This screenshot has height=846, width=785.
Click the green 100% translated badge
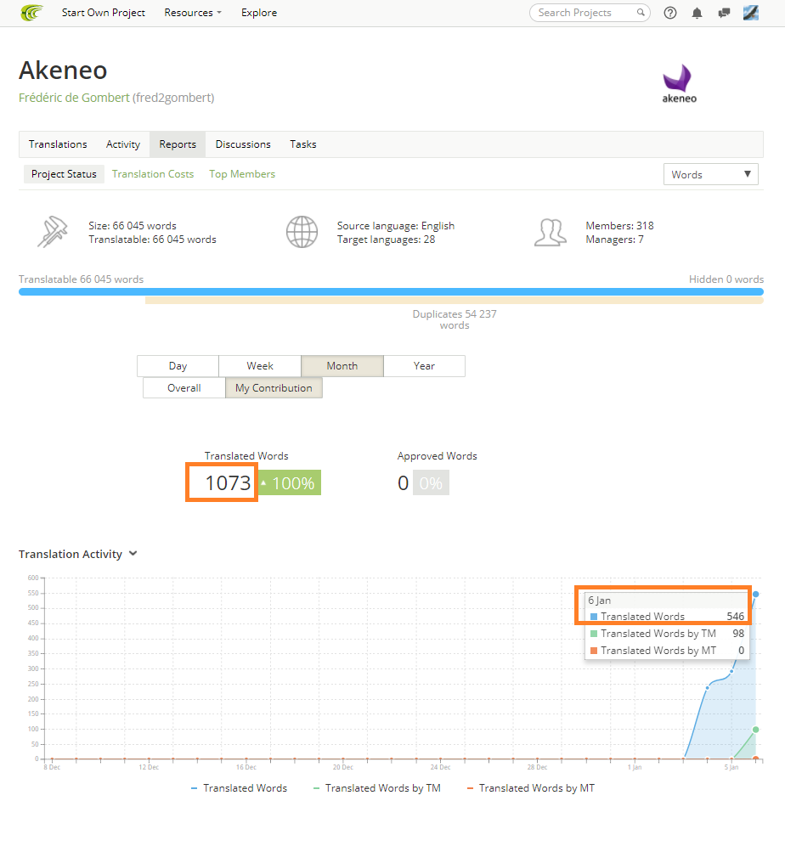coord(291,482)
